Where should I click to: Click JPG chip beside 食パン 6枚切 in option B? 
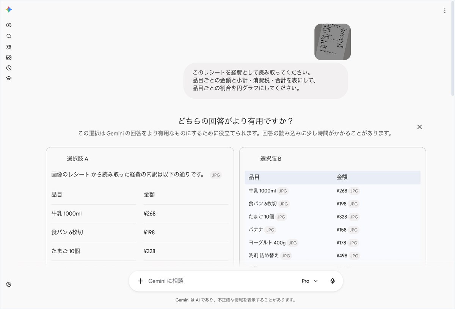284,204
